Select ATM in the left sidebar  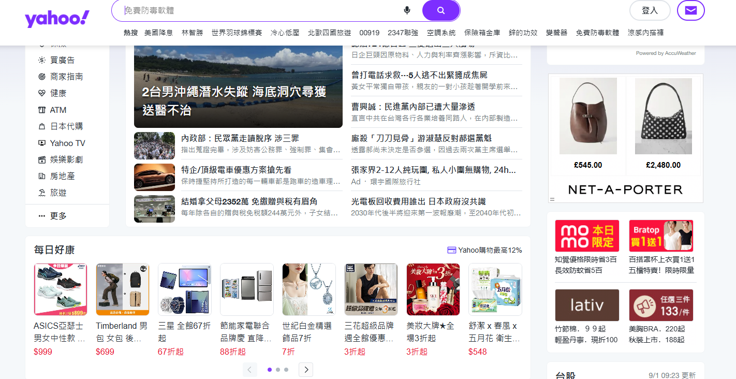[58, 110]
